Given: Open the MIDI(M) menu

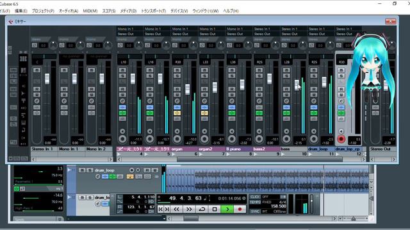Looking at the screenshot, I should tap(90, 11).
